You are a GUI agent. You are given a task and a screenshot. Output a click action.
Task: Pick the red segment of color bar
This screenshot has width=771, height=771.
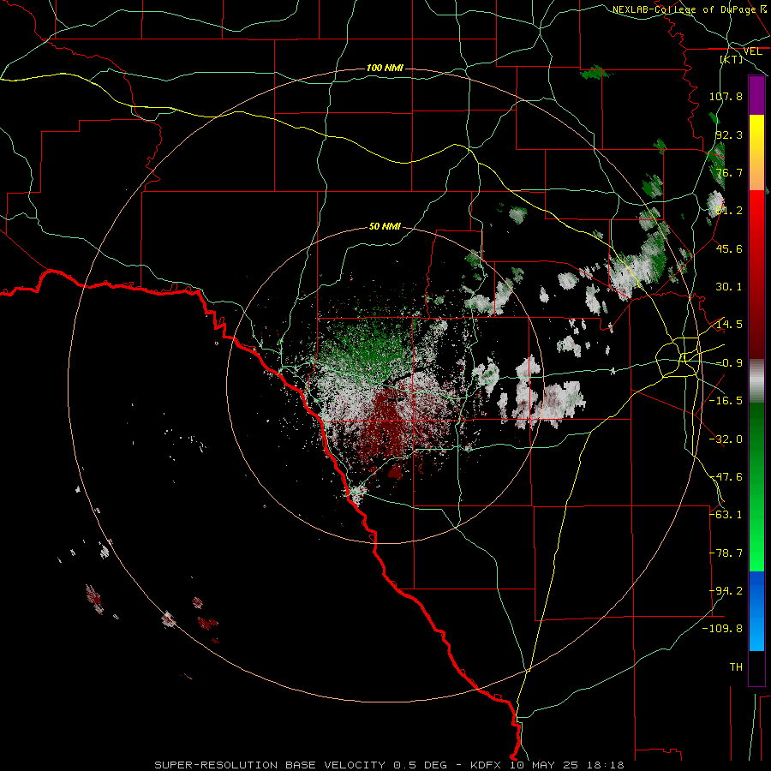[x=756, y=275]
